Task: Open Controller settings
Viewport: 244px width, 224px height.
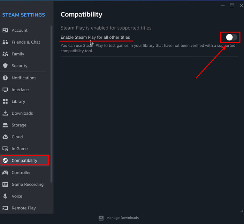Action: [25, 172]
